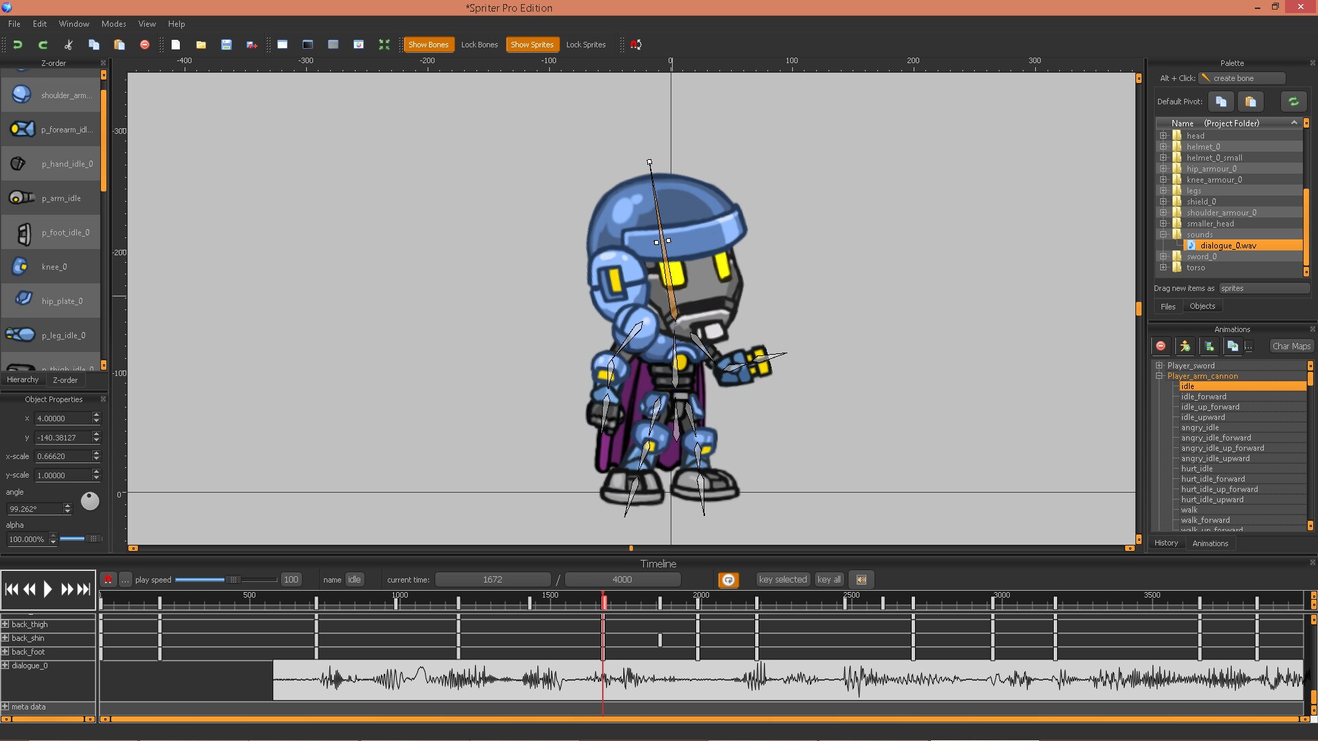Viewport: 1318px width, 741px height.
Task: Click the Show Sprites toggle button
Action: 531,45
